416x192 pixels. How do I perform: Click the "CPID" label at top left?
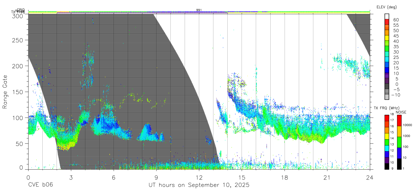click(21, 10)
